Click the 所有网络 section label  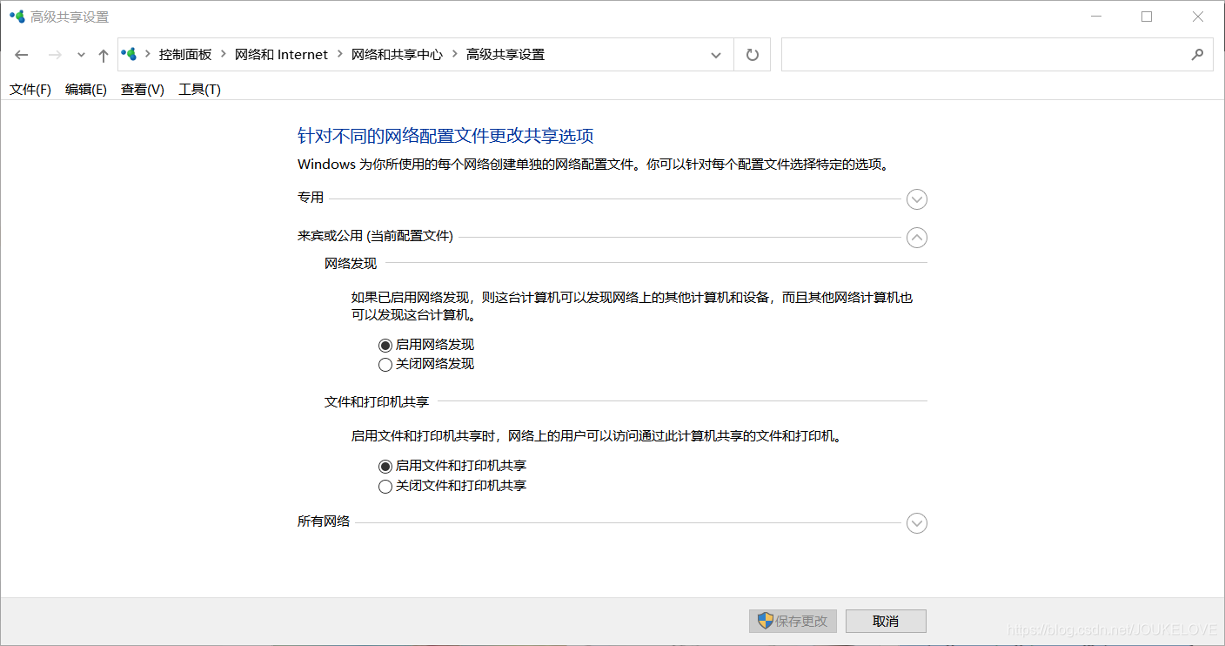324,522
